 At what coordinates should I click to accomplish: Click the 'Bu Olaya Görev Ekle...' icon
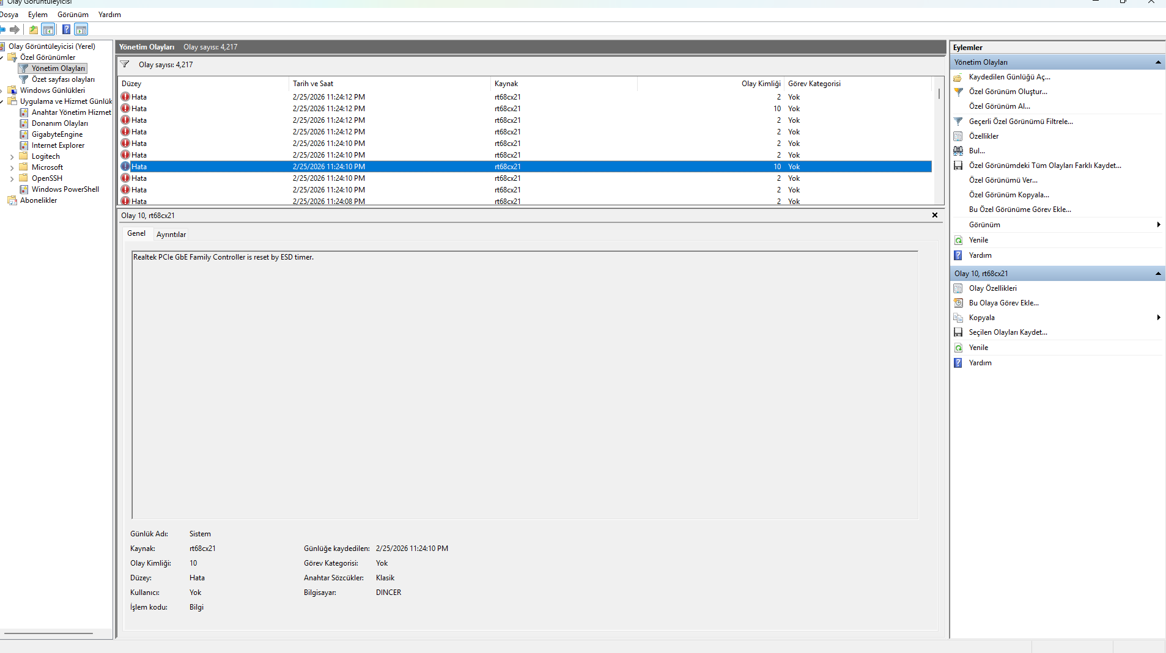(x=958, y=303)
